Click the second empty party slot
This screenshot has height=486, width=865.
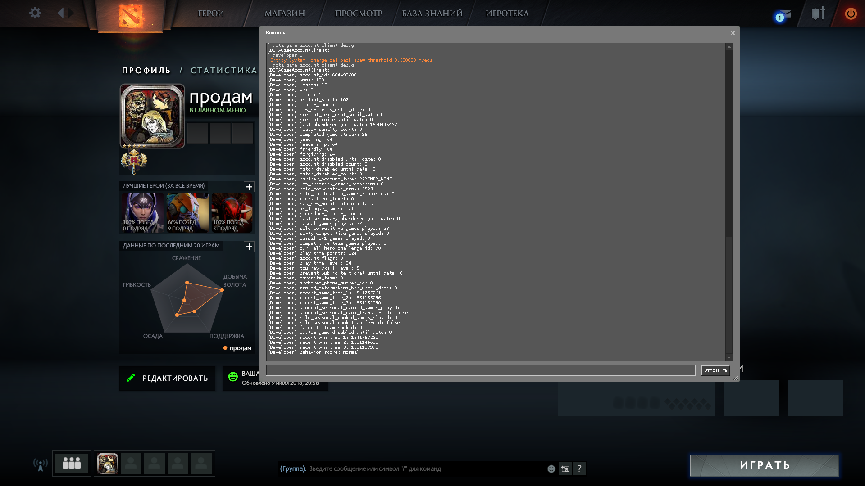point(155,463)
